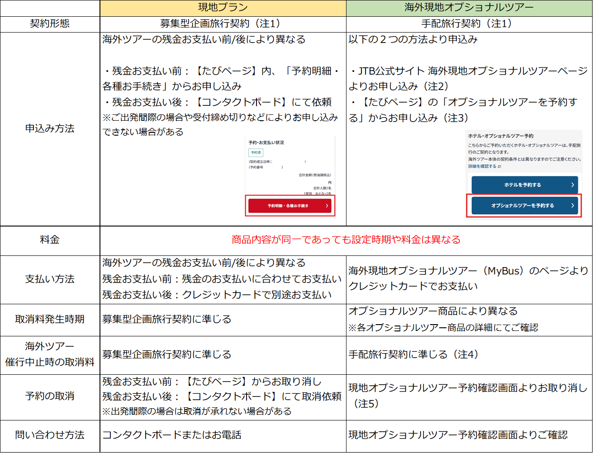Select the 海外現地オプショナルツアー column header
Viewport: 593px width, 453px height.
(469, 8)
